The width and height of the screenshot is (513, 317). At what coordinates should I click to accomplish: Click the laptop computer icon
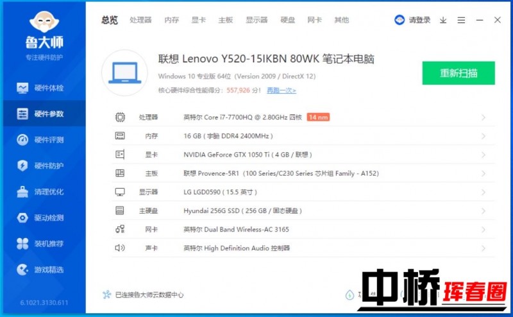[124, 73]
